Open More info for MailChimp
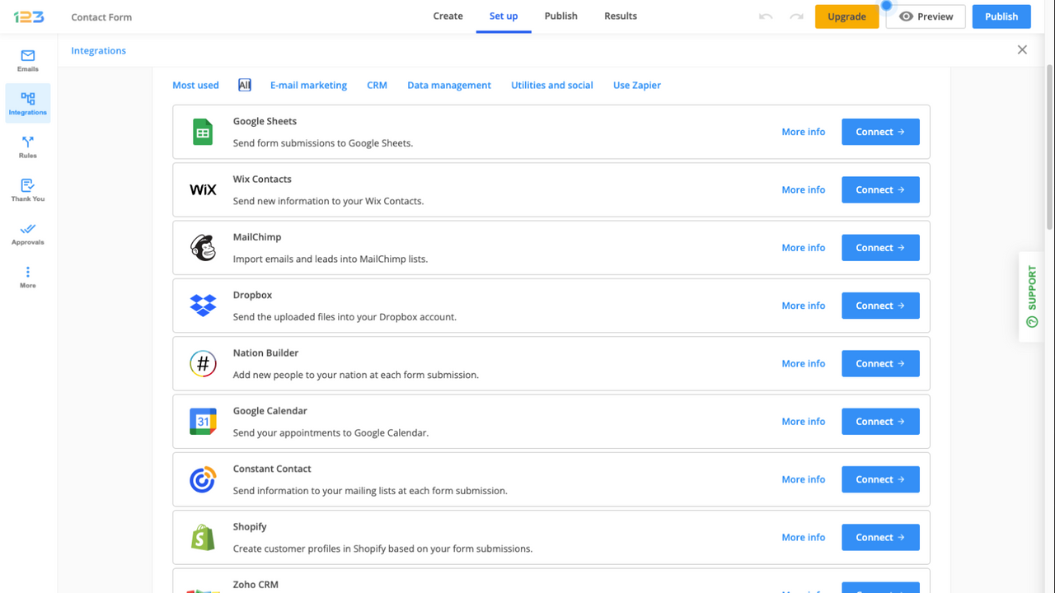 click(804, 247)
